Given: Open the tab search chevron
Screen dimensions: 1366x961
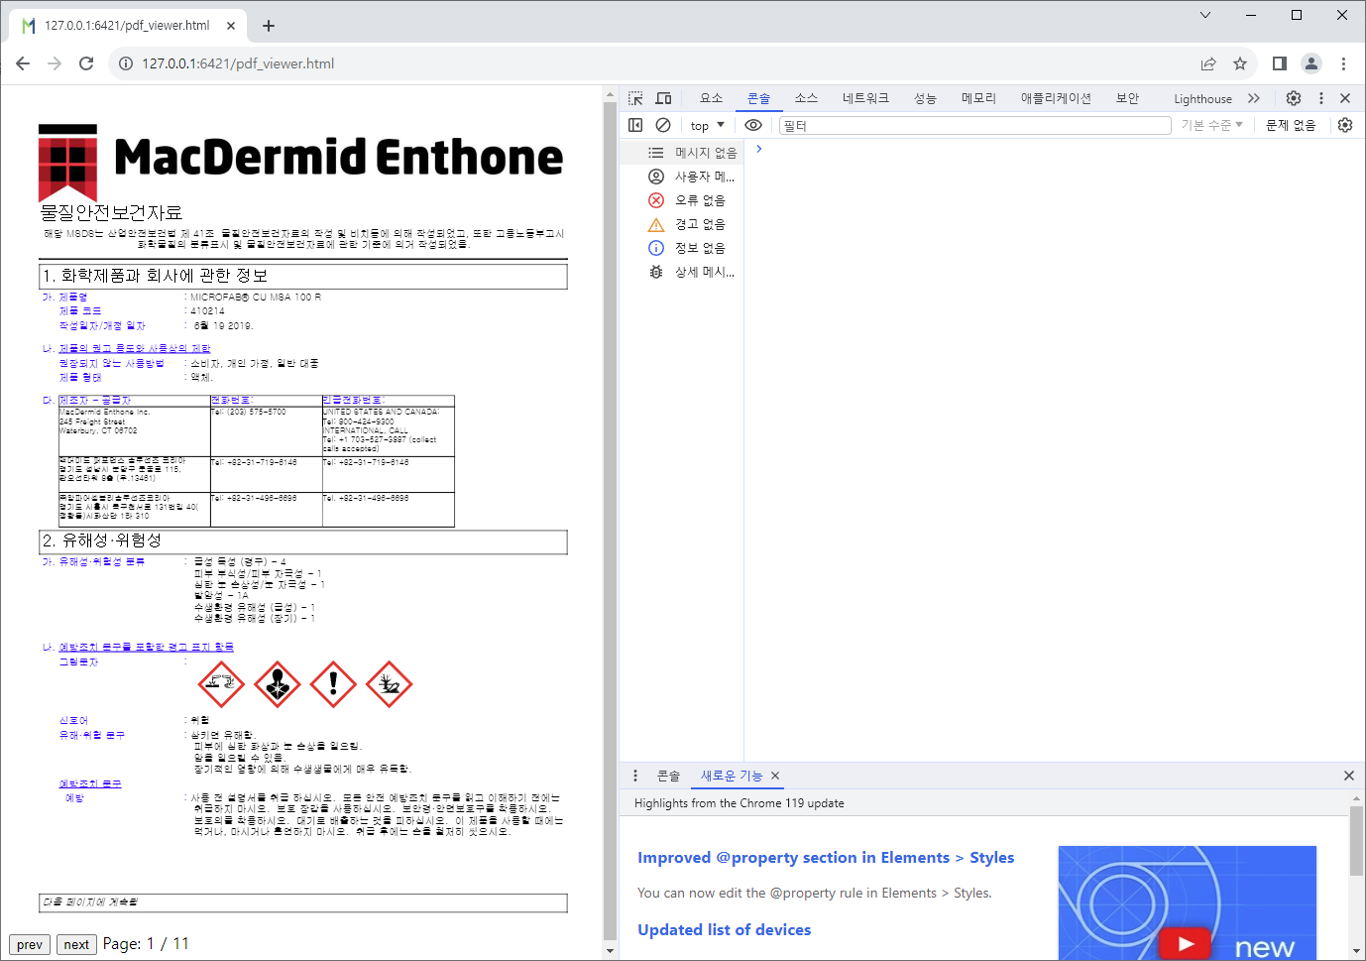Looking at the screenshot, I should point(1205,15).
